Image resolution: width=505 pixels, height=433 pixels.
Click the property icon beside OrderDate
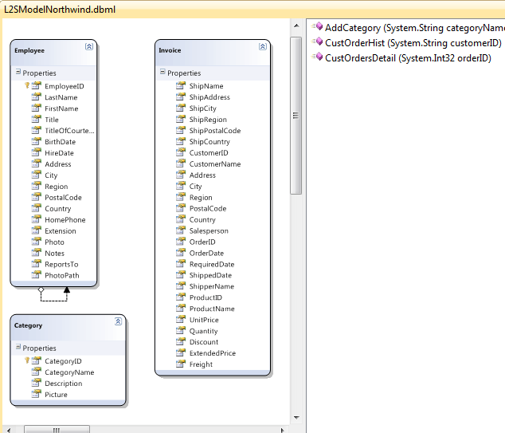click(181, 253)
